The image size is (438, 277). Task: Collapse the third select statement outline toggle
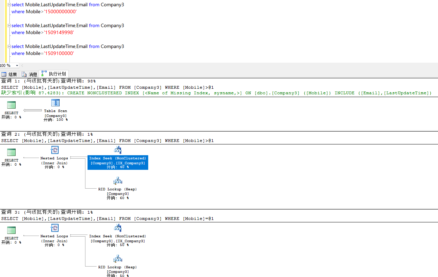pos(9,47)
